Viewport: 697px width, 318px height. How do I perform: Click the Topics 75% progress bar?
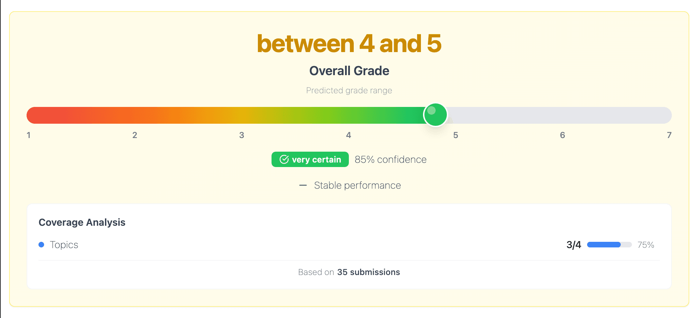(609, 245)
